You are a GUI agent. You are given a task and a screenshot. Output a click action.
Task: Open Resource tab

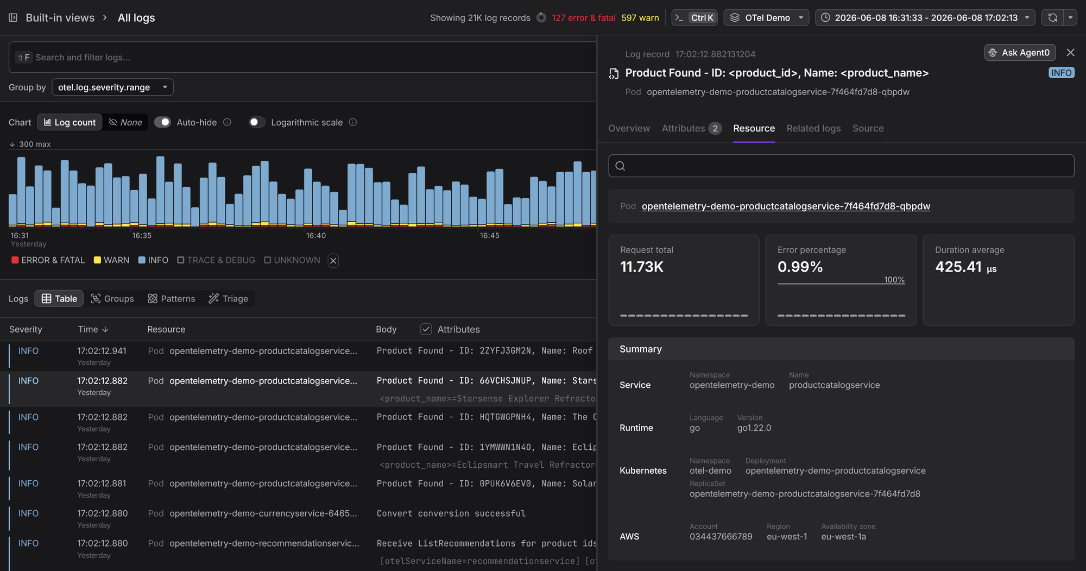pyautogui.click(x=754, y=128)
